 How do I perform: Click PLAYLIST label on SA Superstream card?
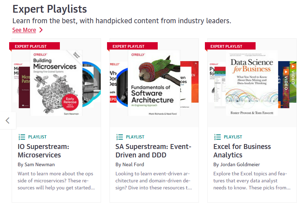pos(135,137)
